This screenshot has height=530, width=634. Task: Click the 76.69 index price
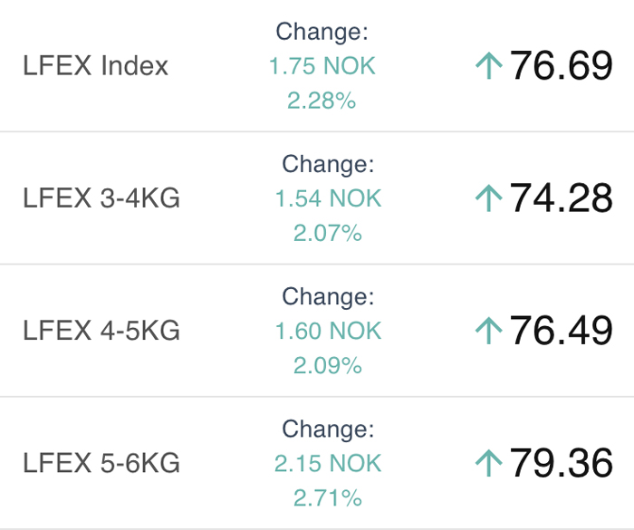coord(562,66)
